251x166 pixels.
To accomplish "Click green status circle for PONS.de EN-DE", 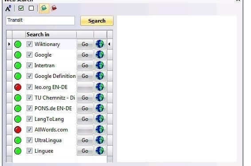I will point(18,108).
